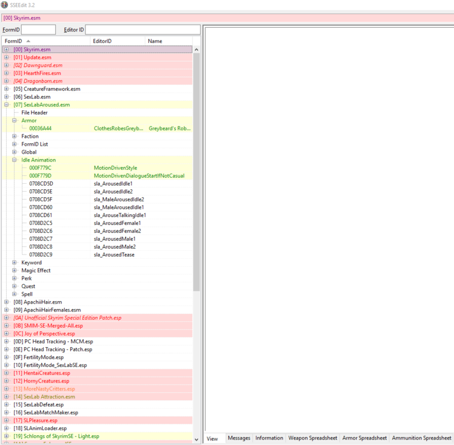Screen dimensions: 454x445
Task: Open the Ammunition Spreadsheet tab
Action: (x=421, y=438)
